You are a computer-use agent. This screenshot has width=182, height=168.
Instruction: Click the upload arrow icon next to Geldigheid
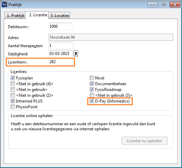click(x=76, y=54)
